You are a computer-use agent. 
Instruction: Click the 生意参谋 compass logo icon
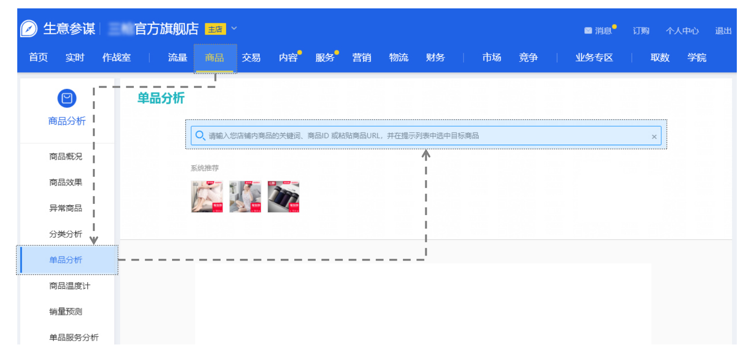point(29,29)
